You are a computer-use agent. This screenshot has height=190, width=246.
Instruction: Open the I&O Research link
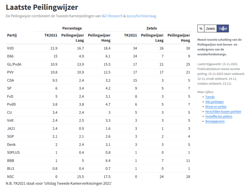point(112,16)
